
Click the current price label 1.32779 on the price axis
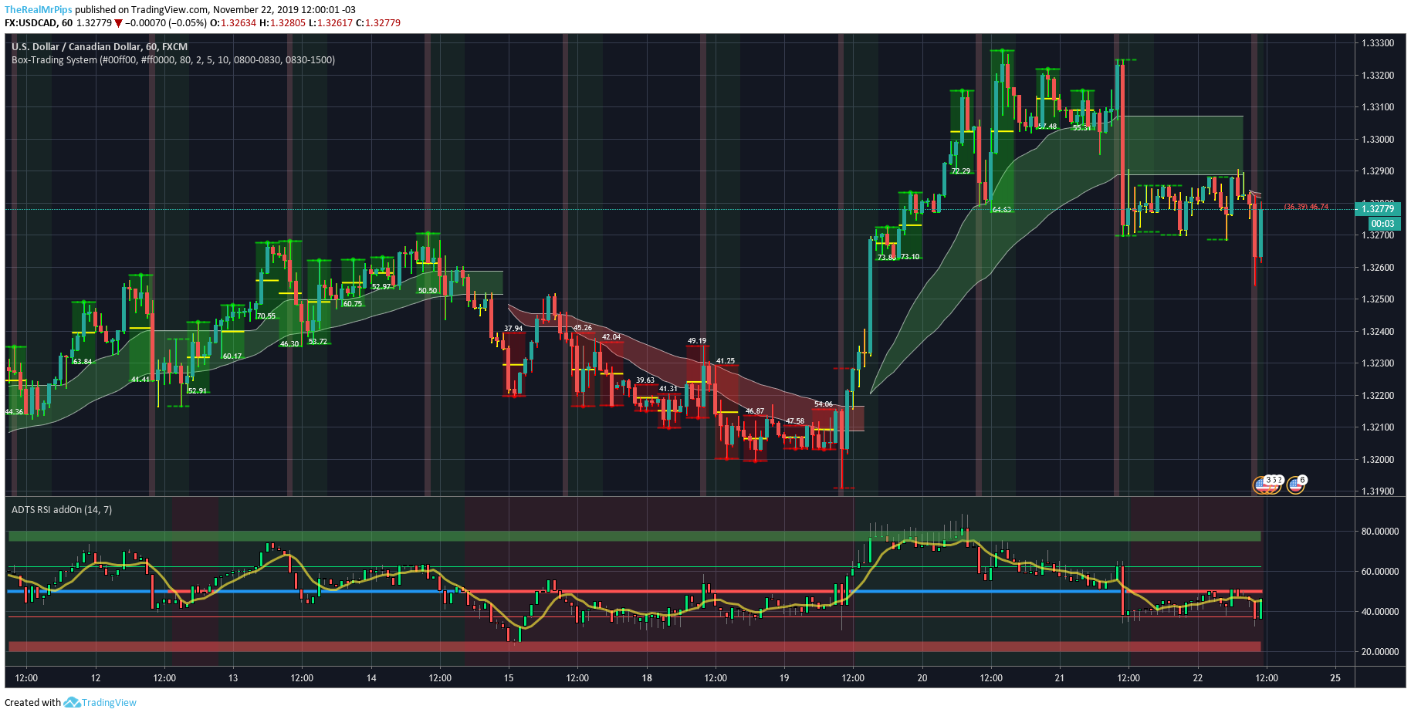click(x=1378, y=209)
